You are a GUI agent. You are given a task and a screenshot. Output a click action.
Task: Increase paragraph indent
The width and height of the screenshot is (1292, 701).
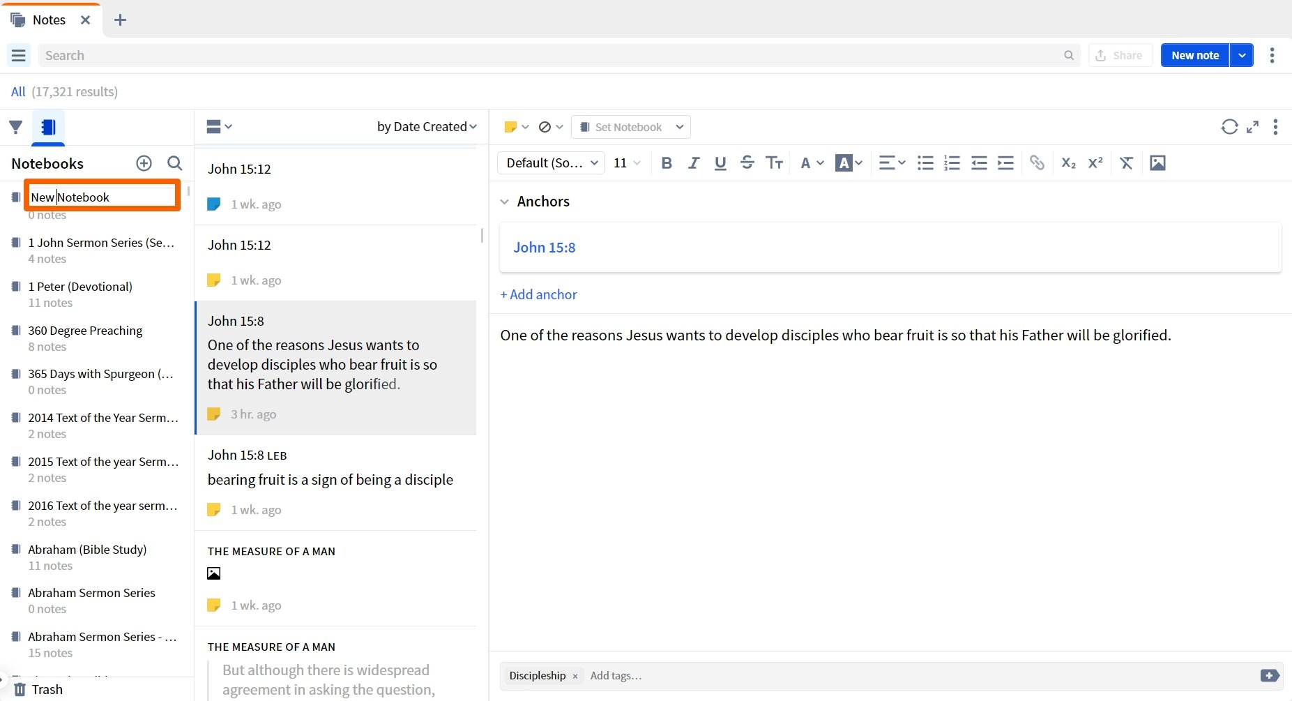tap(1005, 163)
